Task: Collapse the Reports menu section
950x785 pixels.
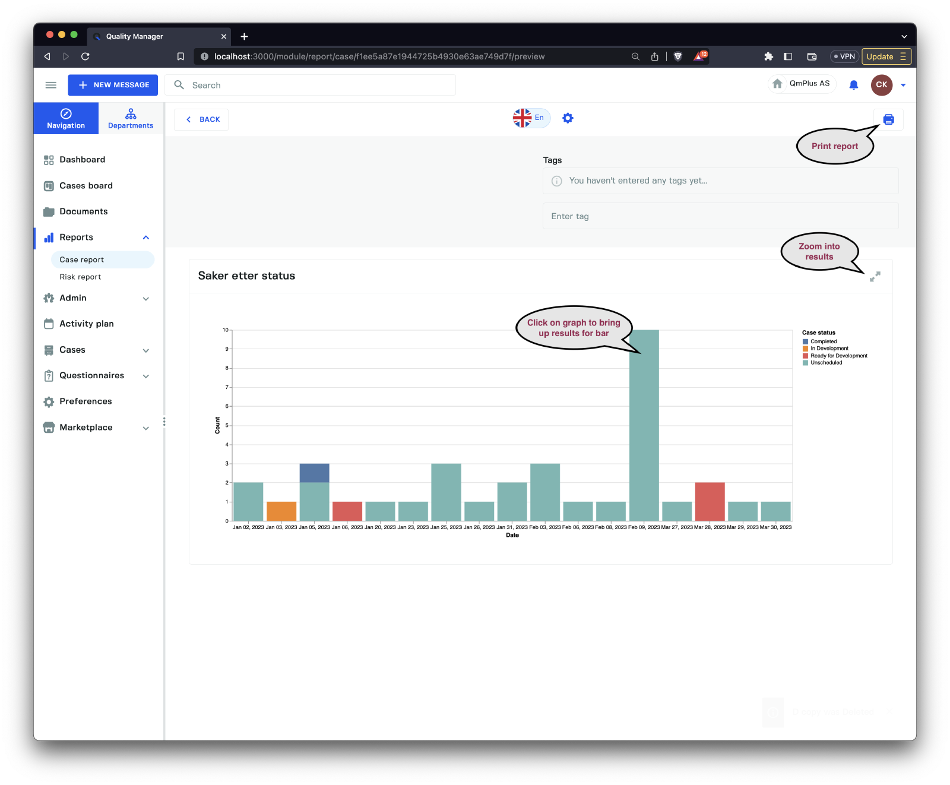Action: pyautogui.click(x=146, y=238)
